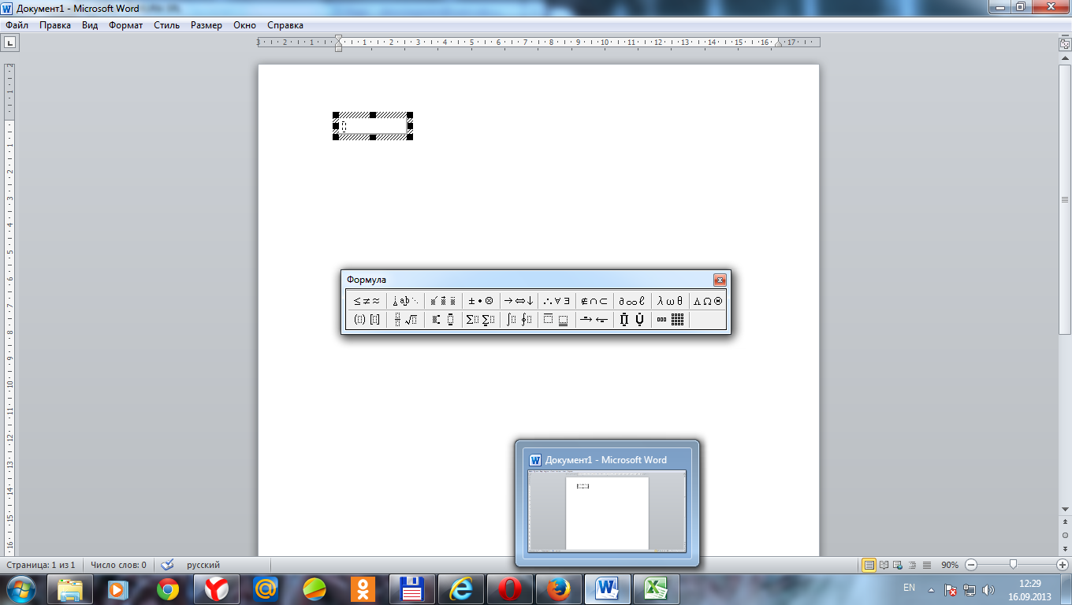The height and width of the screenshot is (605, 1072).
Task: Toggle the ruler button above the scrollbar
Action: [x=1065, y=45]
